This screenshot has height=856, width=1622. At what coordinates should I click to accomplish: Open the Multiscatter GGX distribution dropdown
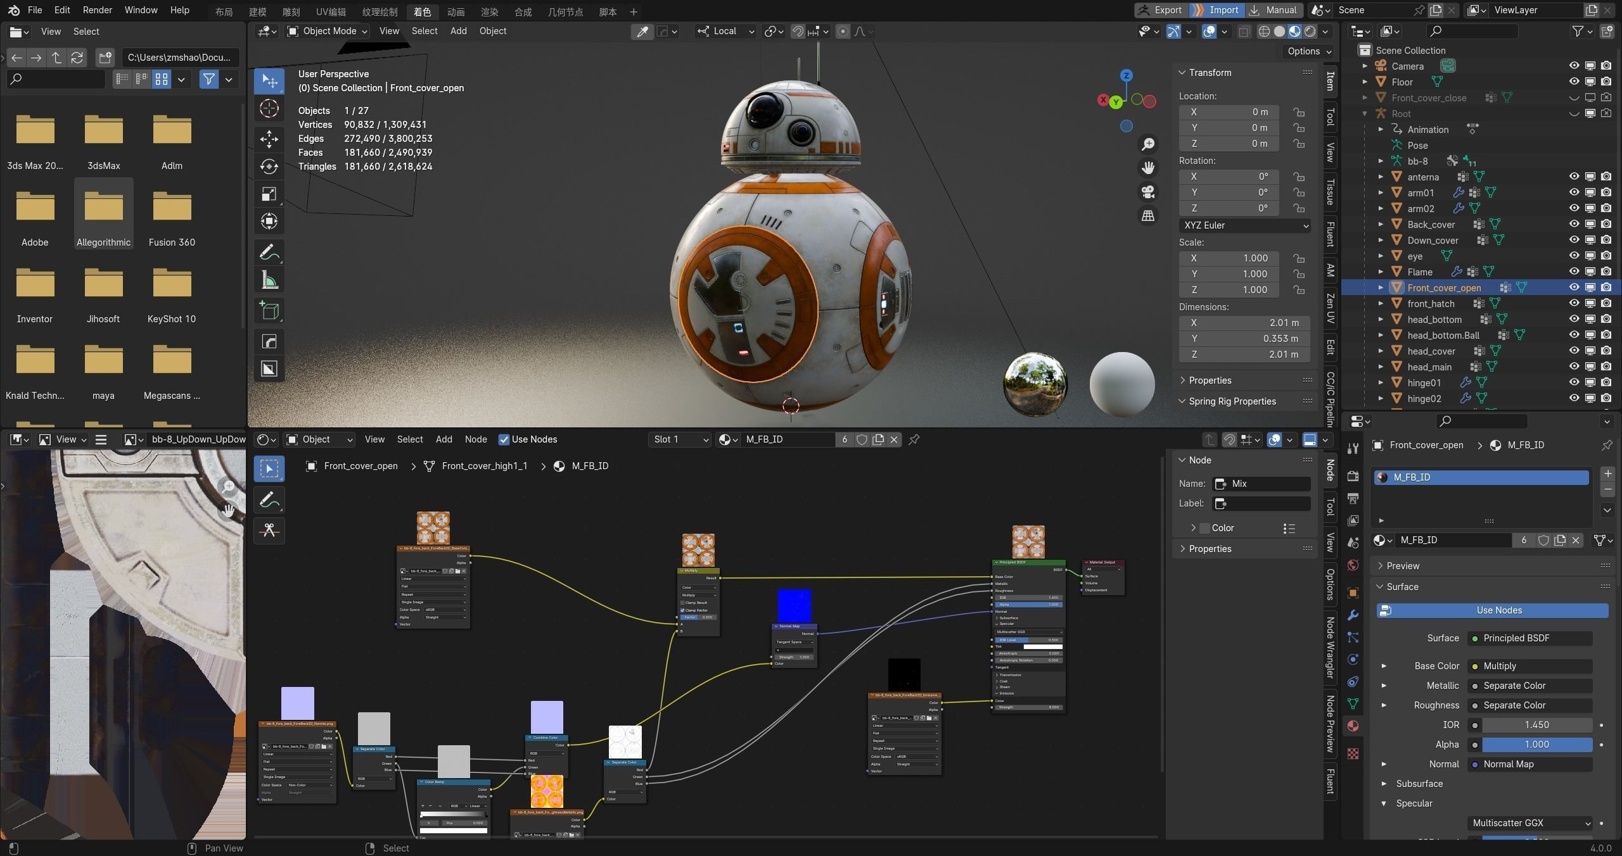[1529, 823]
